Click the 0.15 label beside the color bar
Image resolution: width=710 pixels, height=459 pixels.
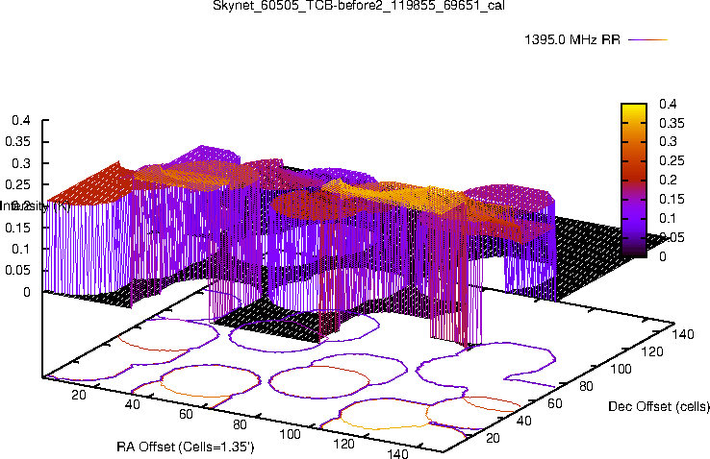click(672, 199)
